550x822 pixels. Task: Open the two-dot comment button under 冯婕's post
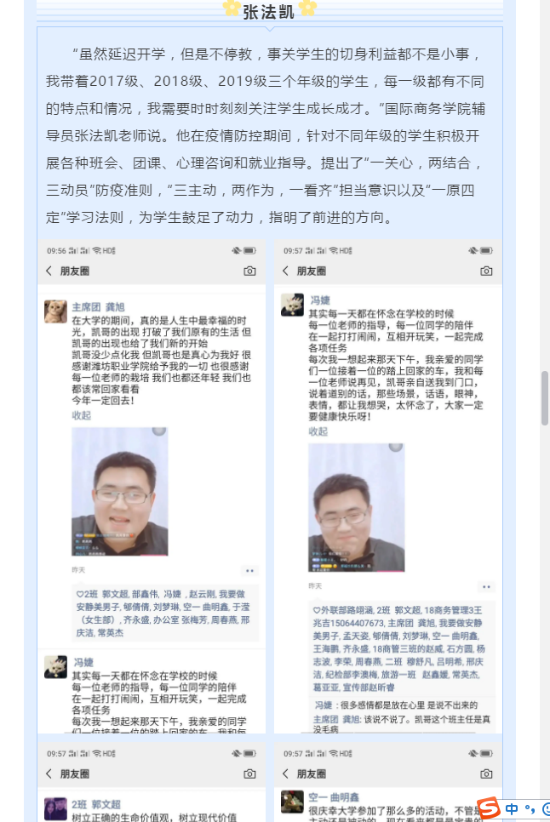[x=486, y=586]
